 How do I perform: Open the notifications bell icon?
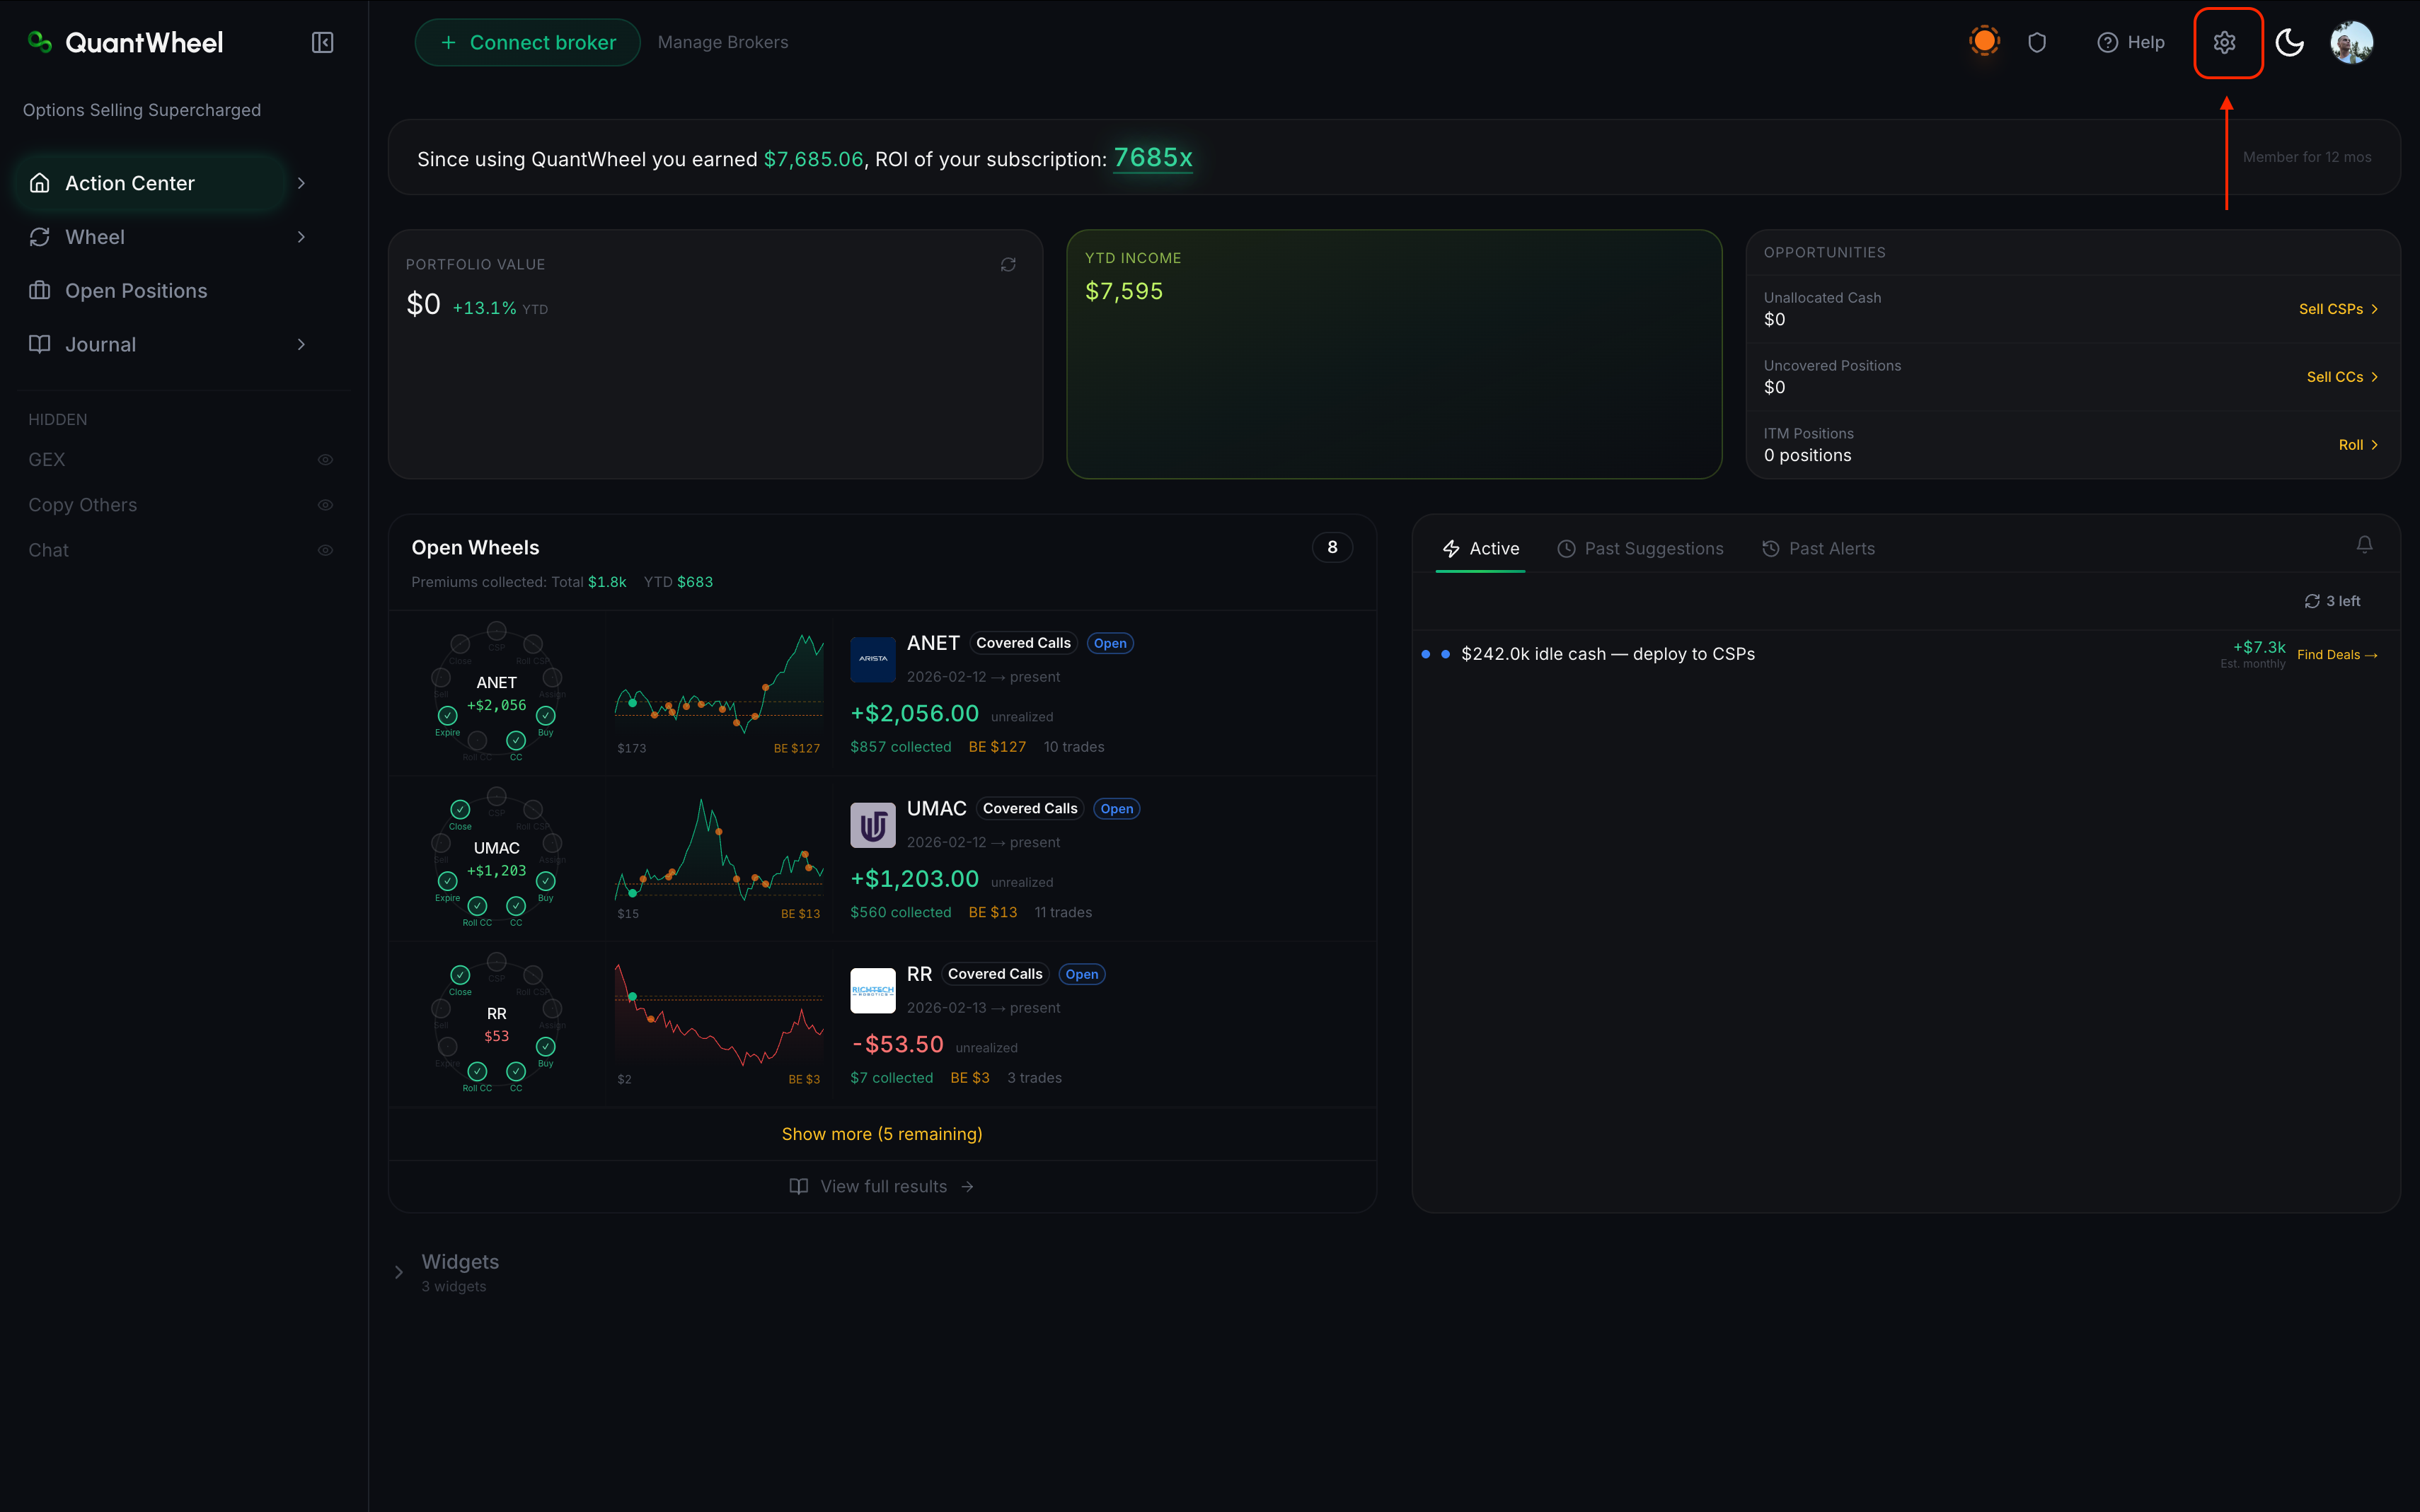pyautogui.click(x=2364, y=545)
